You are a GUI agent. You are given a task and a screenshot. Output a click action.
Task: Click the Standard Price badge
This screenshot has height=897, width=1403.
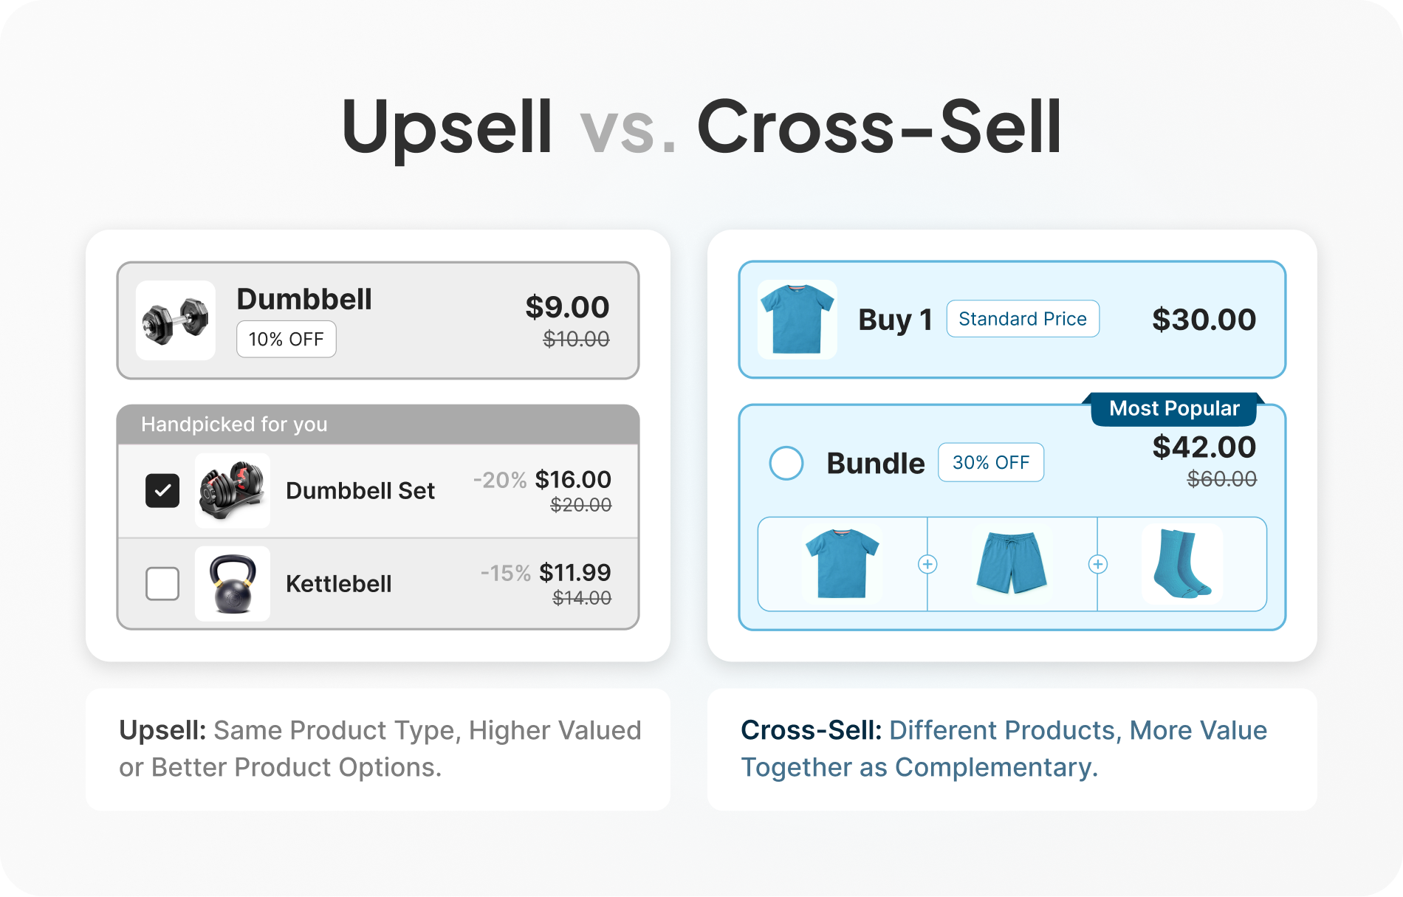click(x=1023, y=319)
